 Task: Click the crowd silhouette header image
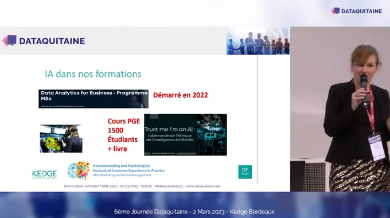pos(258,41)
